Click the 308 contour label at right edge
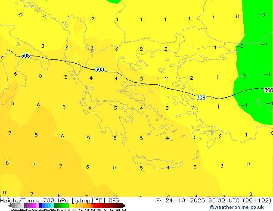Screen dimensions: 273x211 [x=268, y=90]
